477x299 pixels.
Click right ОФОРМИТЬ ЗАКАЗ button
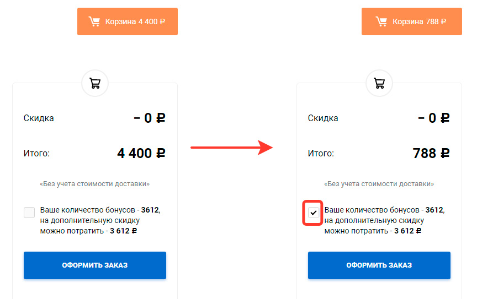pyautogui.click(x=379, y=265)
